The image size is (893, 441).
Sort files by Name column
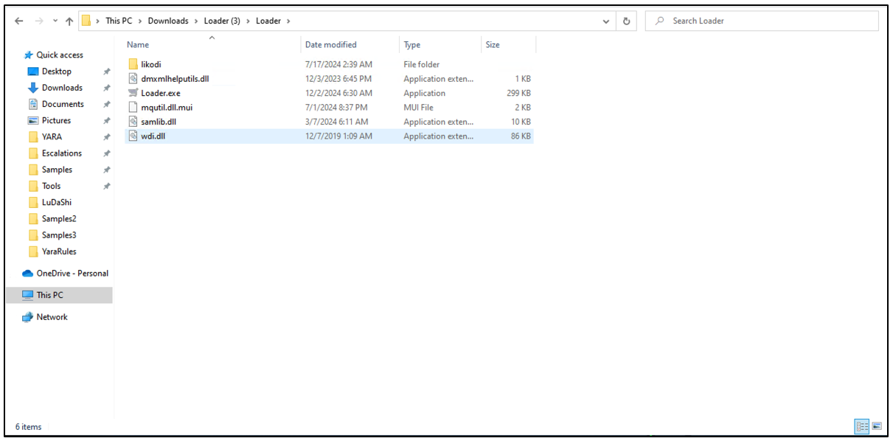pos(138,45)
